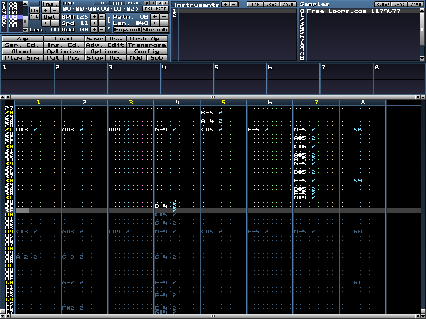Image resolution: width=426 pixels, height=319 pixels.
Task: Click the Del order delete button
Action: [x=50, y=17]
